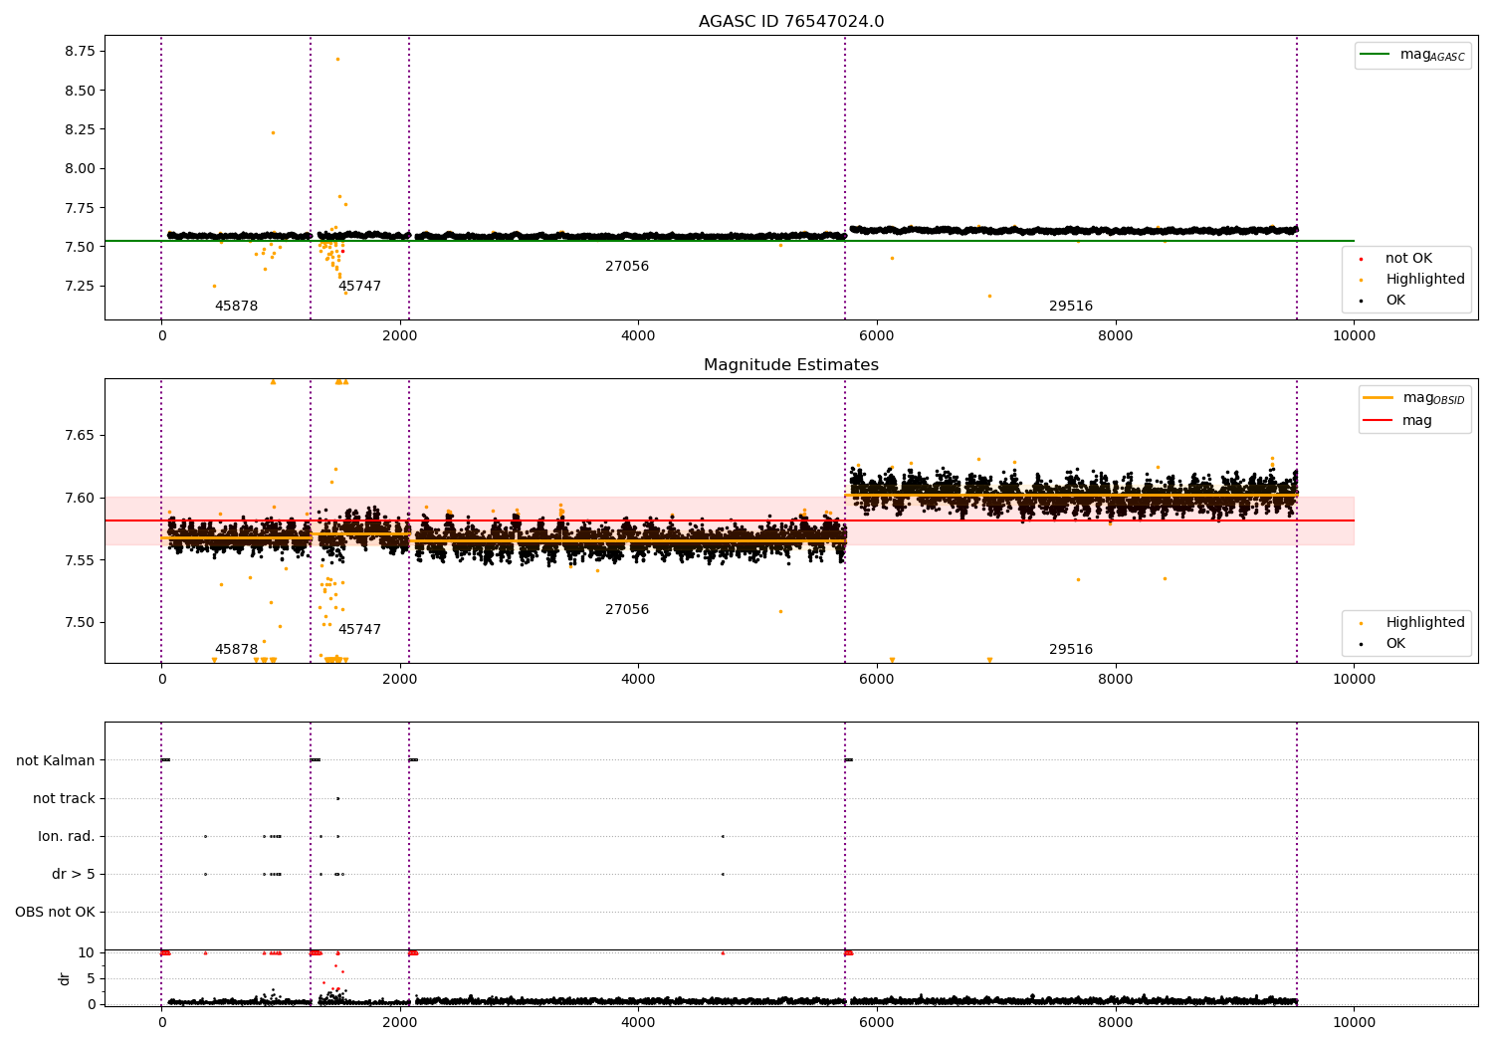Click the "not Kalman" row label
The image size is (1493, 1045).
coord(56,761)
